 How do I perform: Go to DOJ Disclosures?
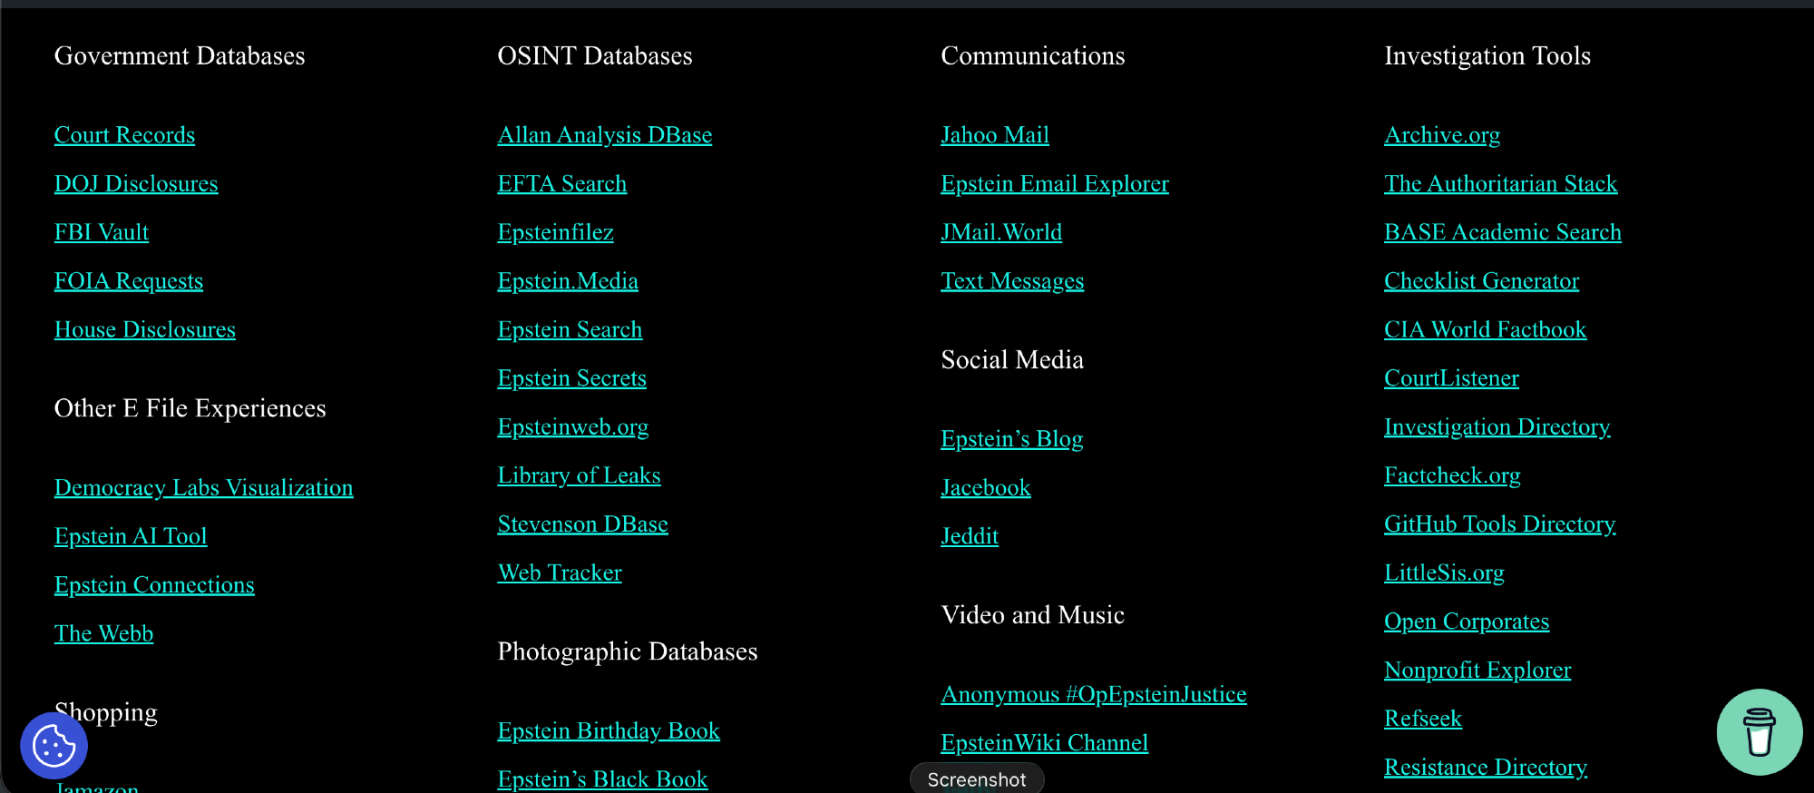(136, 184)
